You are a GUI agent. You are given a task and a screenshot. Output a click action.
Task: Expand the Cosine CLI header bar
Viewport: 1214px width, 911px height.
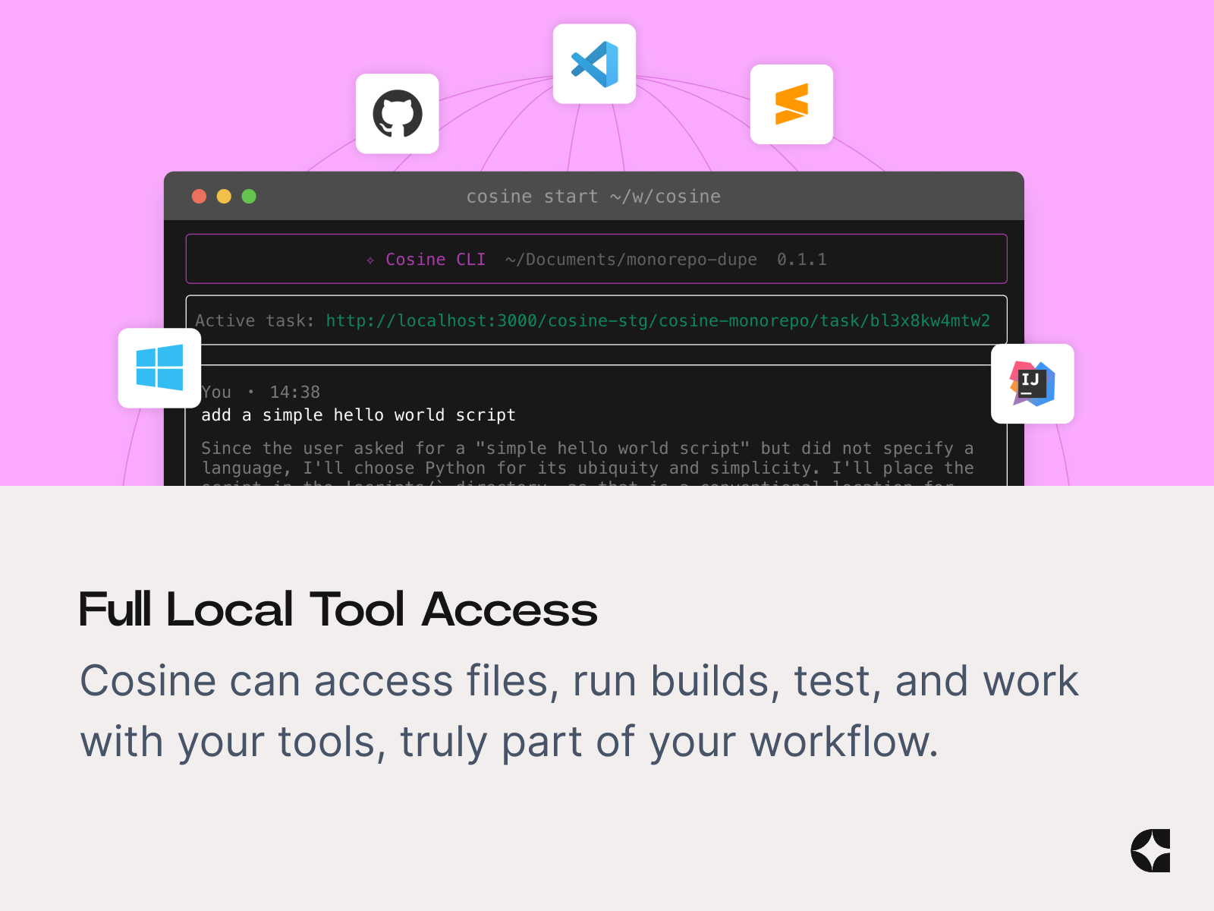tap(596, 259)
